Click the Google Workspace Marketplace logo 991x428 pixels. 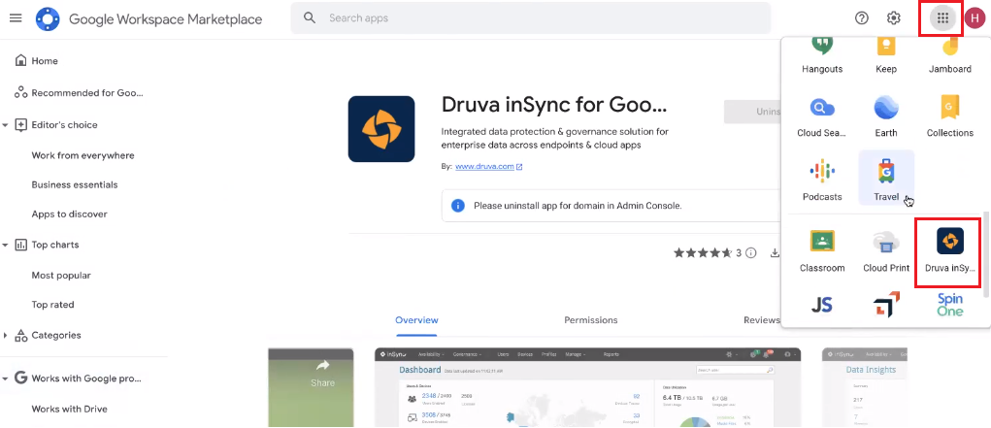point(48,19)
